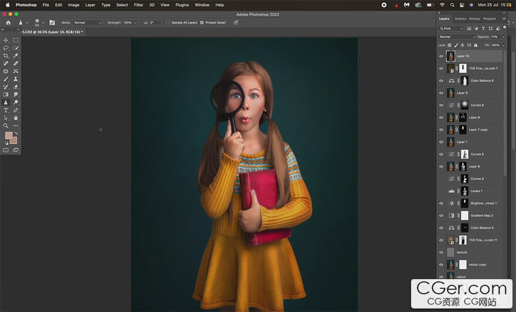This screenshot has height=312, width=516.
Task: Select the Hand tool
Action: [15, 118]
